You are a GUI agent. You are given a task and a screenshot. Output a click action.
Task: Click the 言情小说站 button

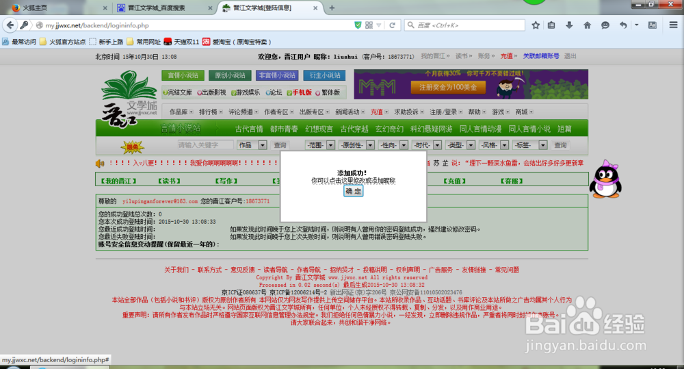[183, 75]
